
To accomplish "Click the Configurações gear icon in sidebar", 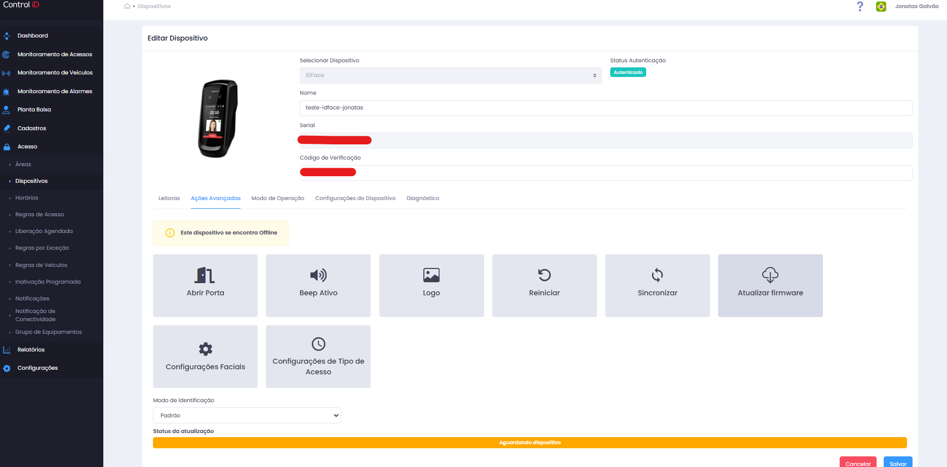I will (7, 368).
